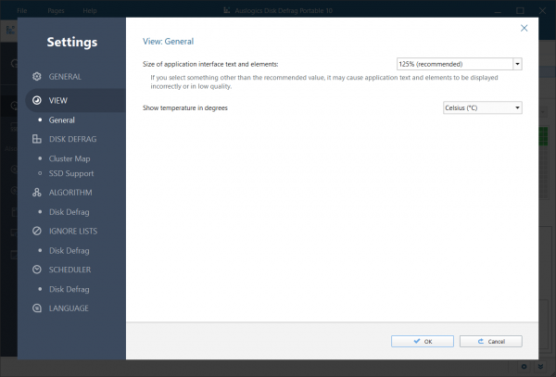This screenshot has height=377, width=556.
Task: Switch to the GENERAL settings category
Action: pos(65,77)
